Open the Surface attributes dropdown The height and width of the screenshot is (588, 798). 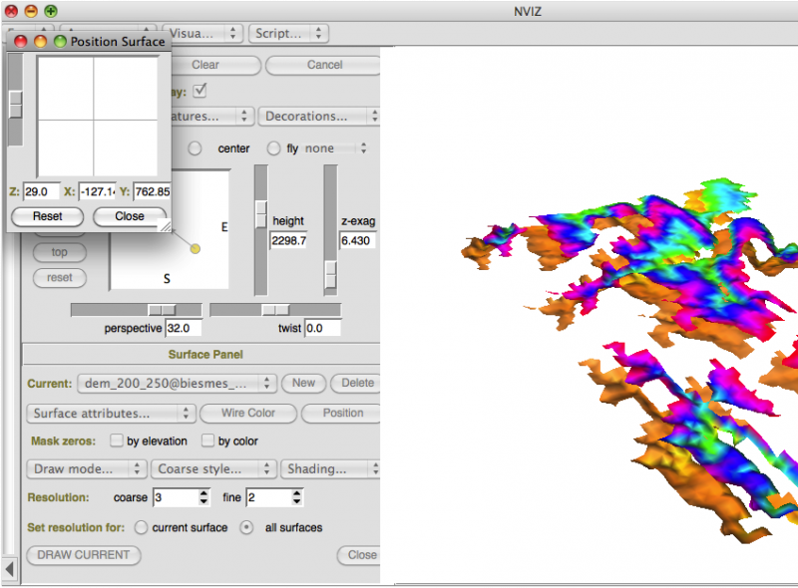(110, 413)
